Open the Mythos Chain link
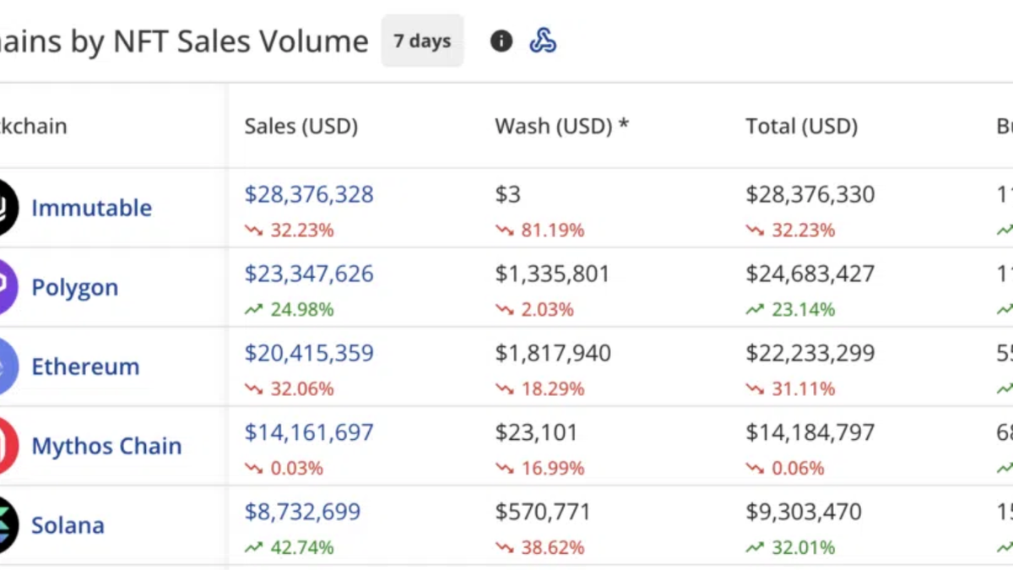Screen dimensions: 1013x570 point(106,446)
